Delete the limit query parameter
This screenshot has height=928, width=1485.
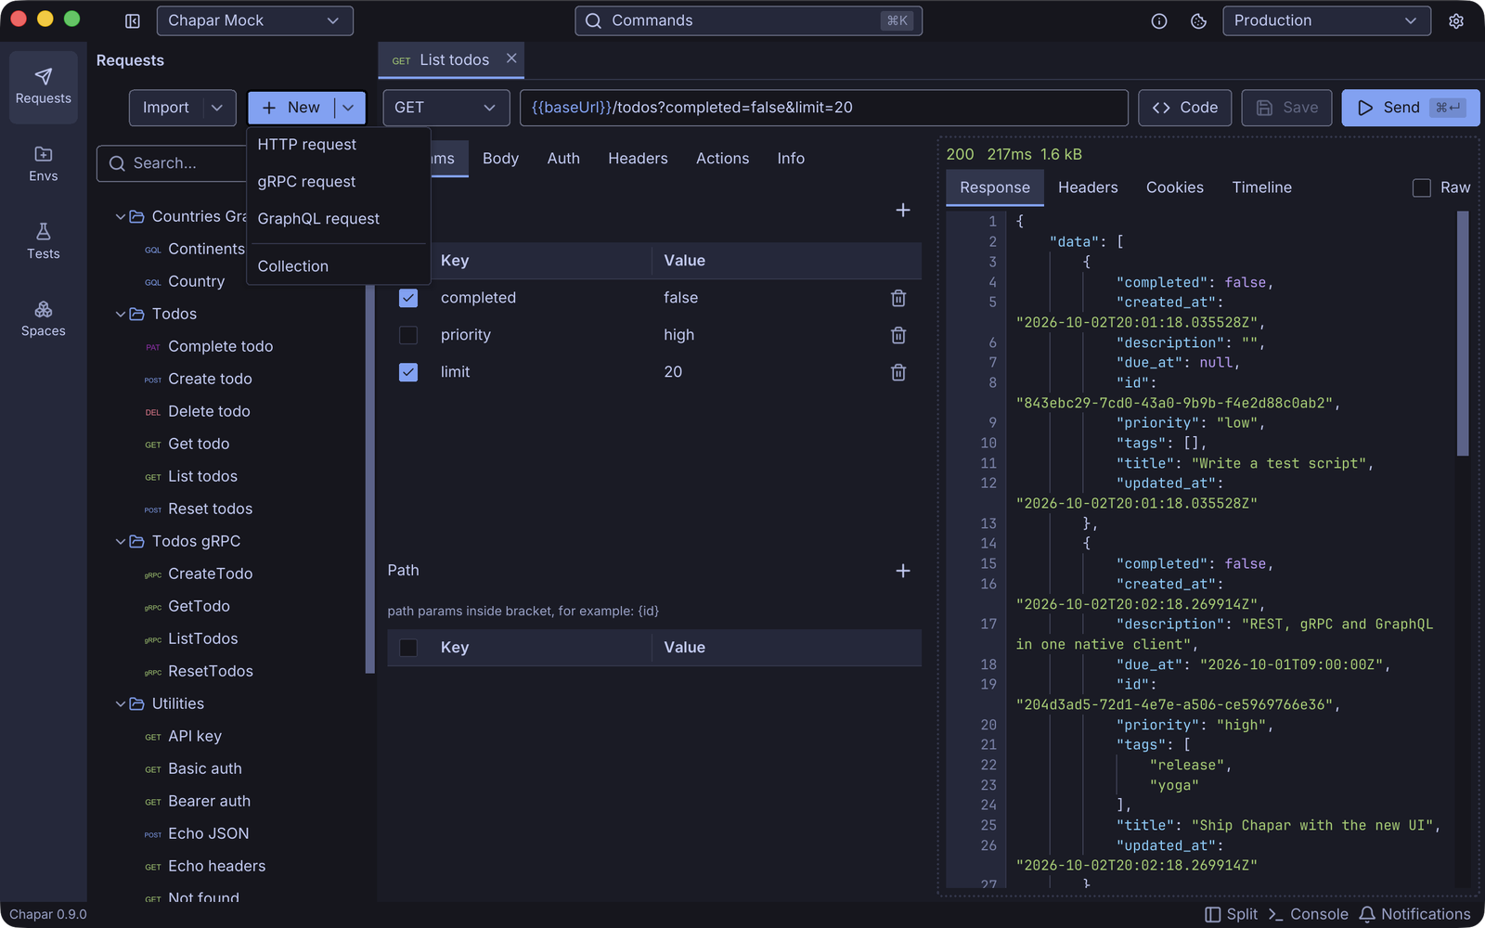[898, 372]
